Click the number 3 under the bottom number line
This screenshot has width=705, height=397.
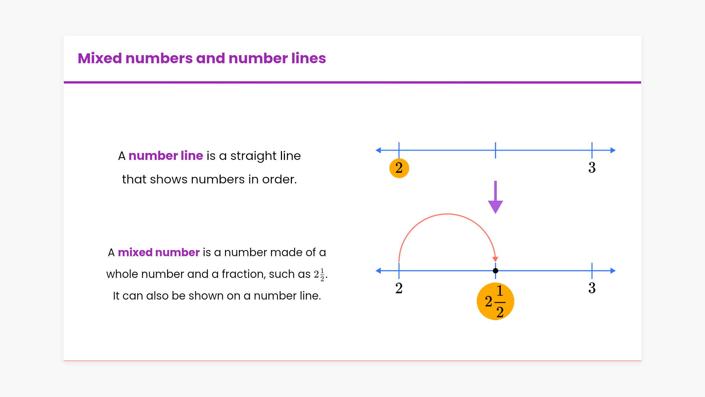click(x=592, y=288)
